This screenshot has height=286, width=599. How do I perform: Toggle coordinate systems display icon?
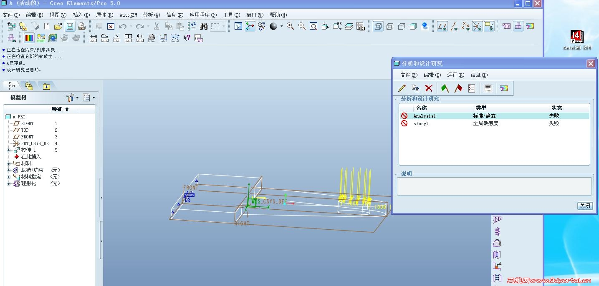tap(478, 27)
